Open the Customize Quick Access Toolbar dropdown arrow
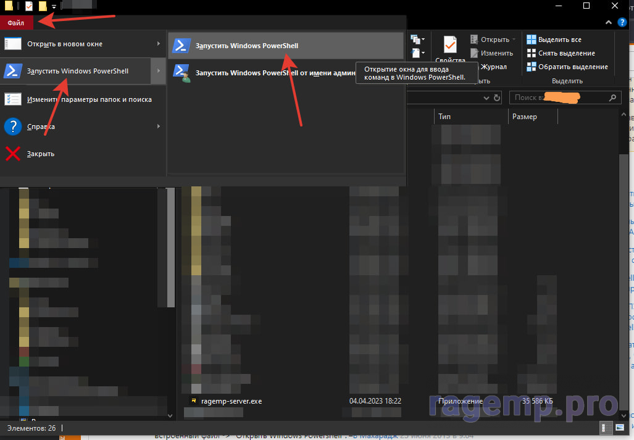This screenshot has width=634, height=440. (54, 6)
